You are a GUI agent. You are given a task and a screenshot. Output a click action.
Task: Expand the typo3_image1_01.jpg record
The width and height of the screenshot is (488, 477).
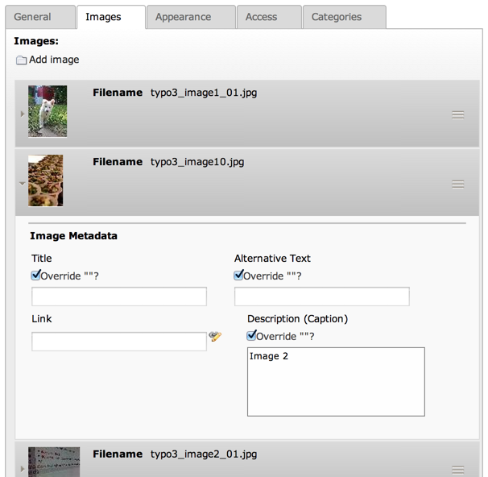[x=22, y=114]
